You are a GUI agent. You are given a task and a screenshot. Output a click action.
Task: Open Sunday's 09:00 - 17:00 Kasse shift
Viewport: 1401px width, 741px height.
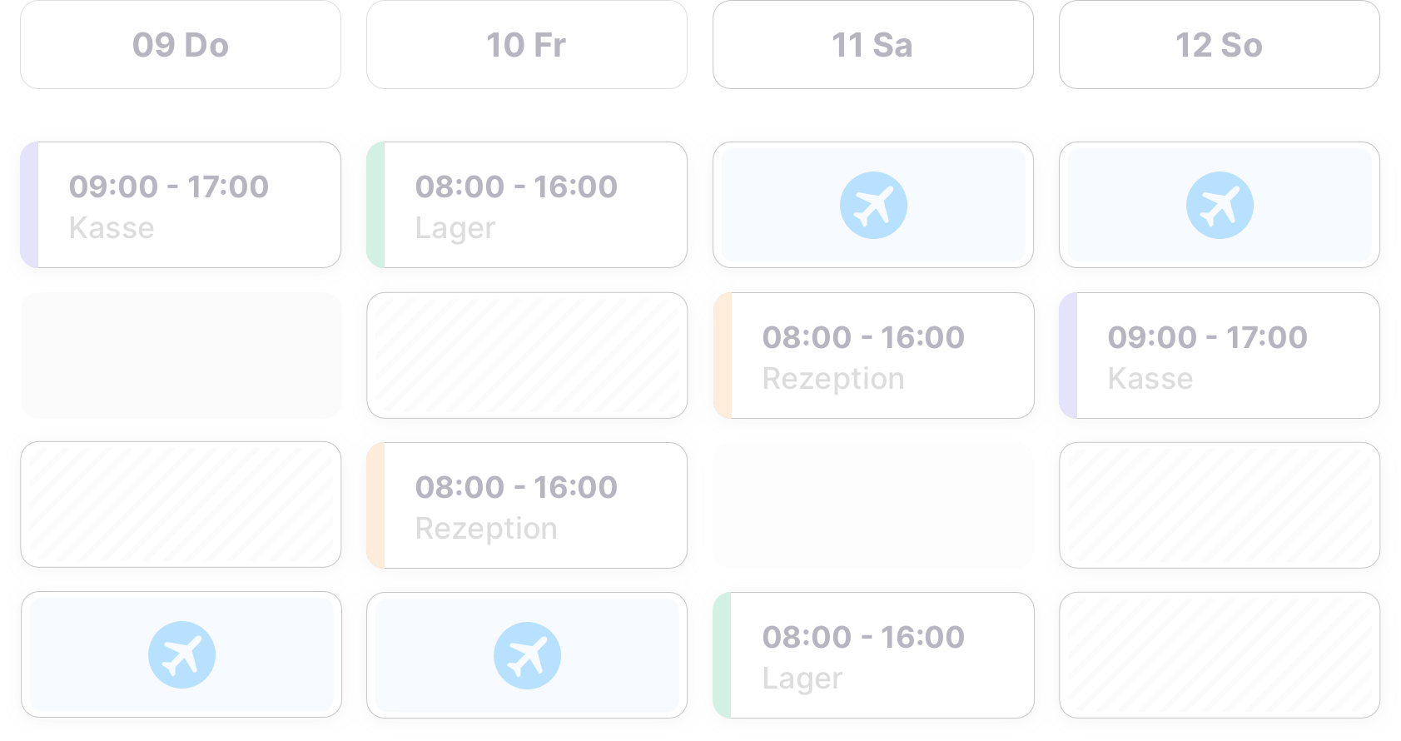[1220, 356]
